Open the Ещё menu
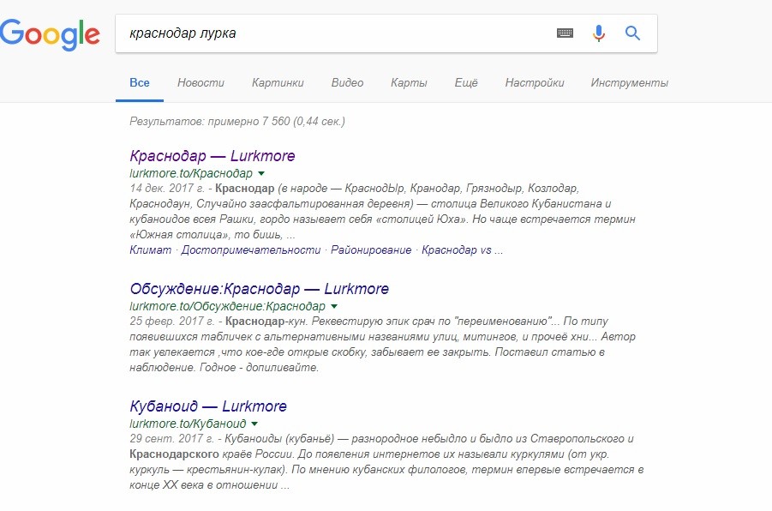 click(466, 83)
